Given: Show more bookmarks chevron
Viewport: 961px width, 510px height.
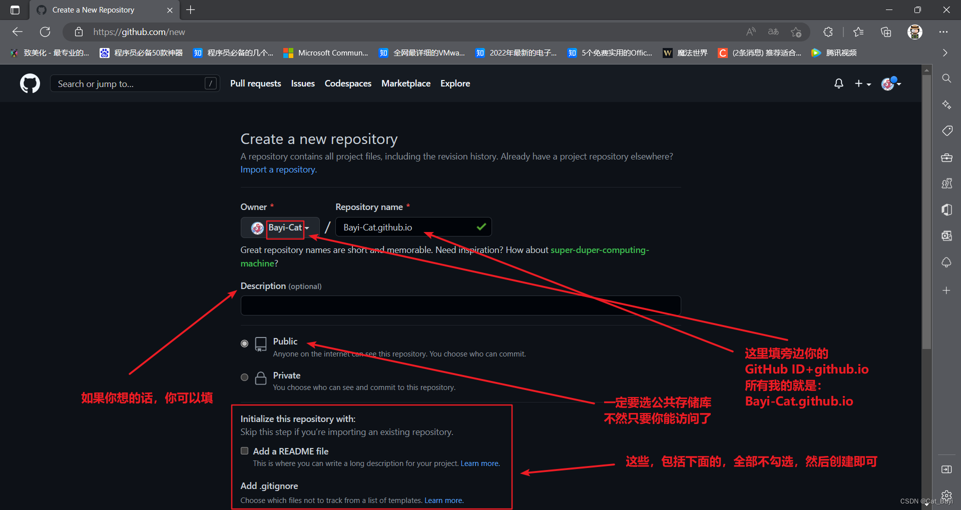Looking at the screenshot, I should (944, 52).
